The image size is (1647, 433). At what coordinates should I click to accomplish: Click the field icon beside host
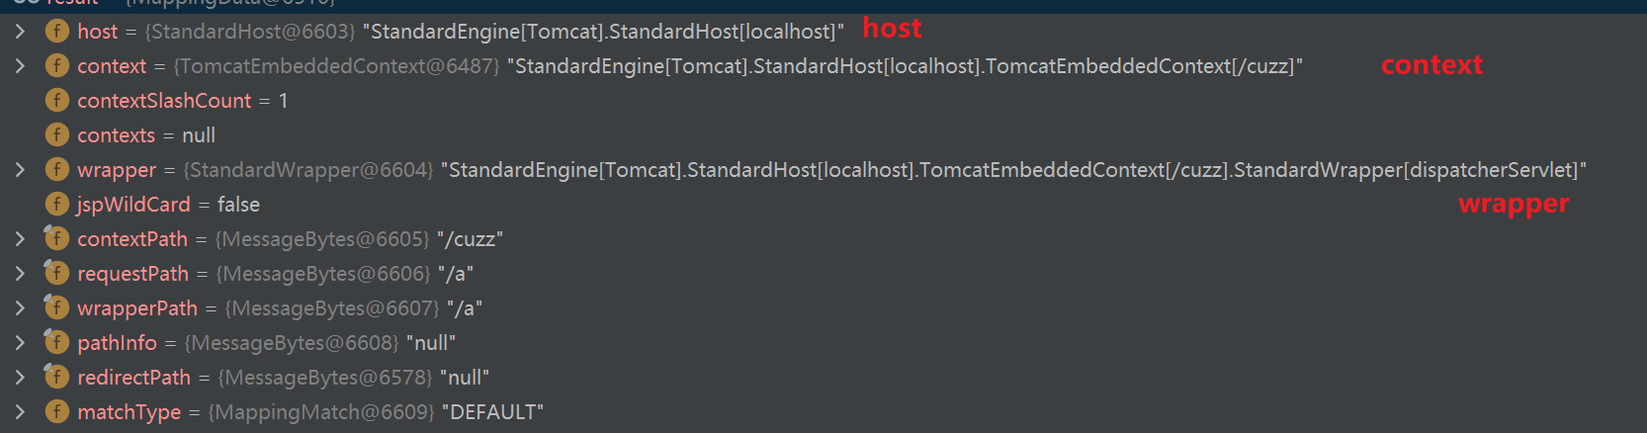[x=57, y=32]
